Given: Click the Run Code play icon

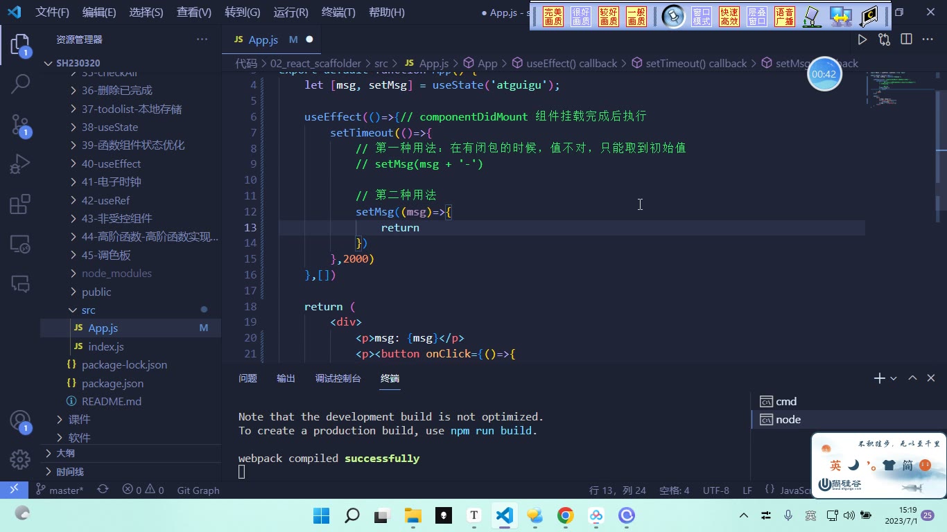Looking at the screenshot, I should [x=862, y=39].
